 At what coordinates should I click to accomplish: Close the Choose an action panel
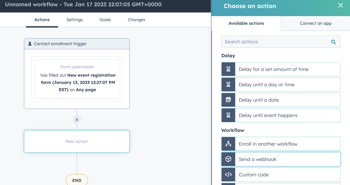pyautogui.click(x=341, y=5)
